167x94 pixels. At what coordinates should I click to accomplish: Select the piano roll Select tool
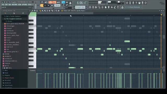coord(54,11)
